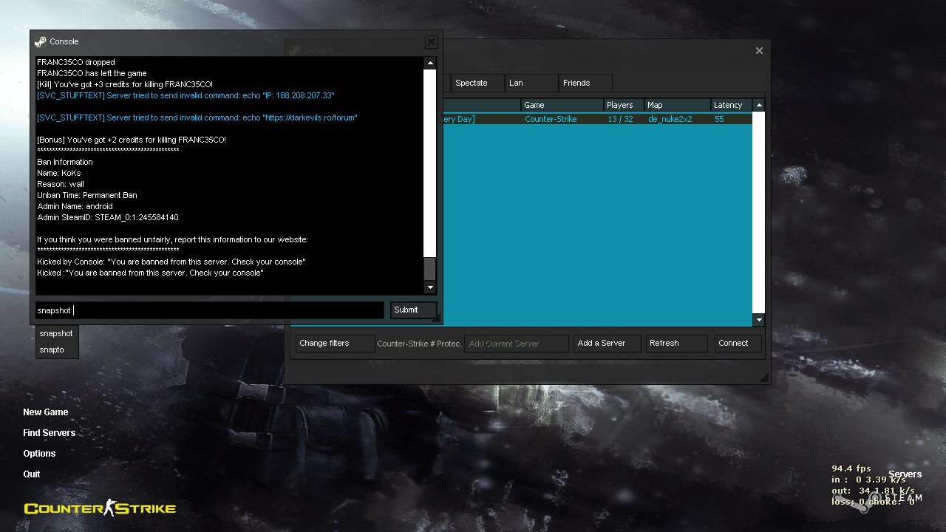Switch to the Spectate tab
This screenshot has height=532, width=946.
[477, 83]
